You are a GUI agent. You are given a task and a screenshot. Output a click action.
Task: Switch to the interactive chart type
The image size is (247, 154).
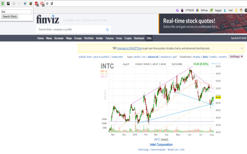pyautogui.click(x=166, y=57)
